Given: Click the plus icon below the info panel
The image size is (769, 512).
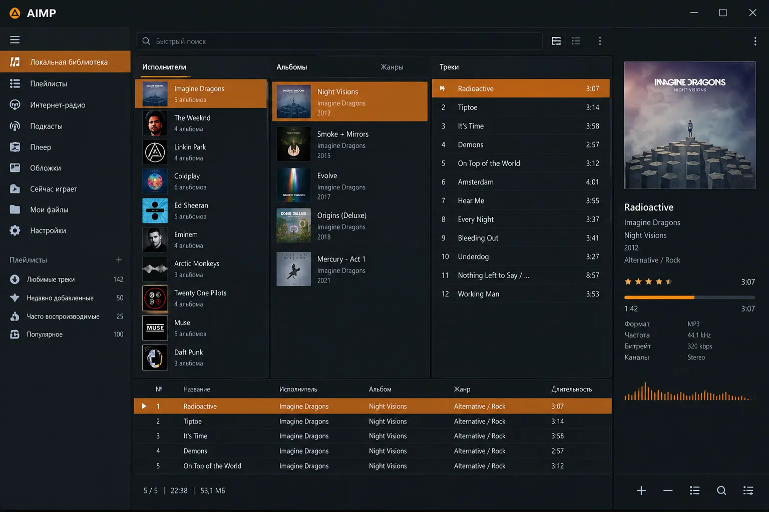Looking at the screenshot, I should 641,490.
